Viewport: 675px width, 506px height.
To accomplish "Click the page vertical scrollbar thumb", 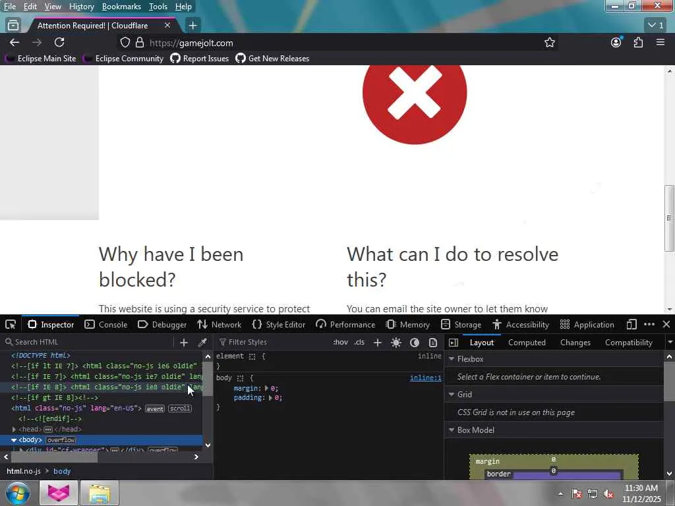I will 669,218.
